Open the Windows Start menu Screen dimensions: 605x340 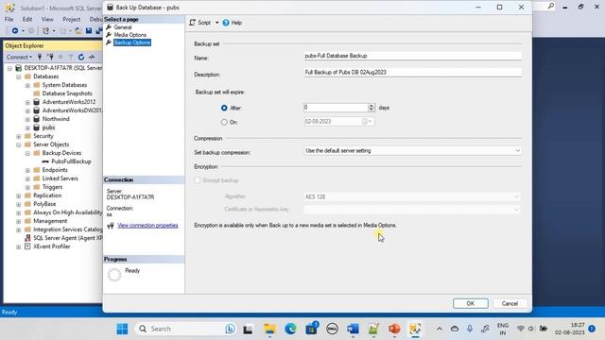pos(122,329)
